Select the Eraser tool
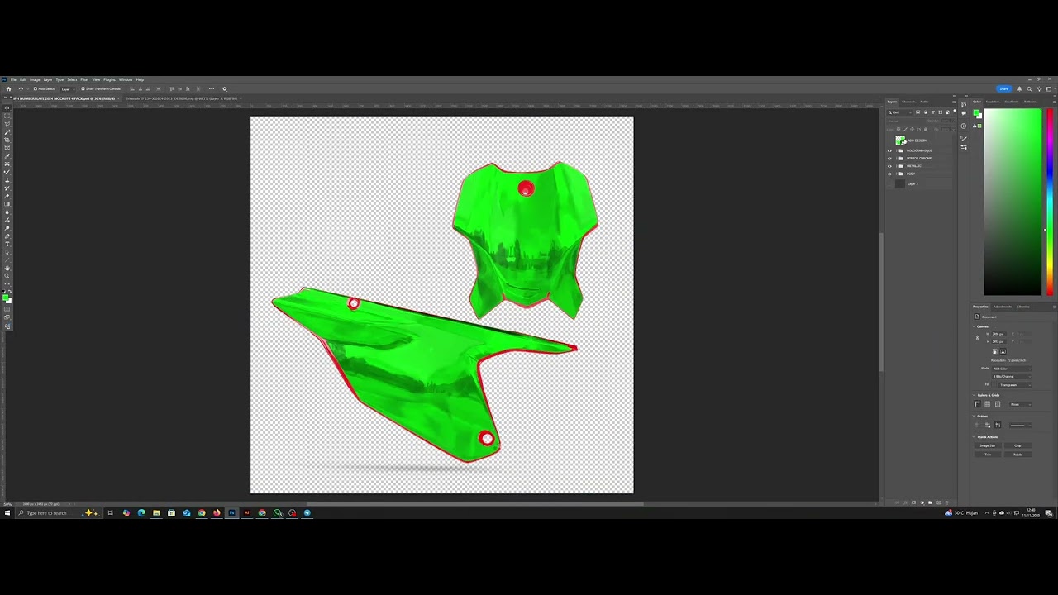Image resolution: width=1058 pixels, height=595 pixels. tap(7, 196)
